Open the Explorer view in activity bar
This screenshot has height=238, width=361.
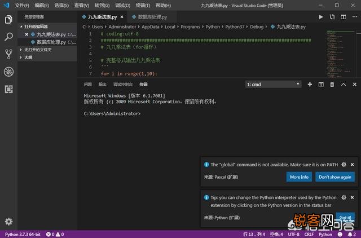pyautogui.click(x=8, y=20)
